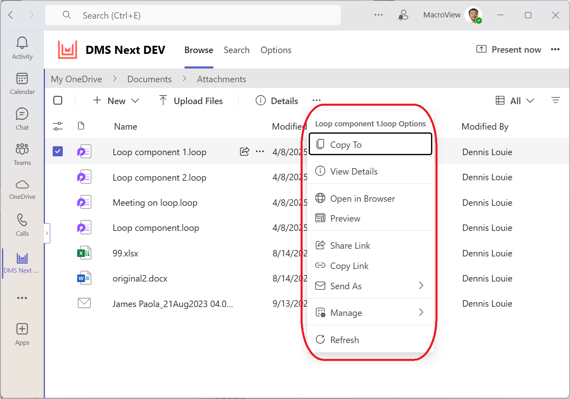
Task: Click the Details button
Action: (x=277, y=101)
